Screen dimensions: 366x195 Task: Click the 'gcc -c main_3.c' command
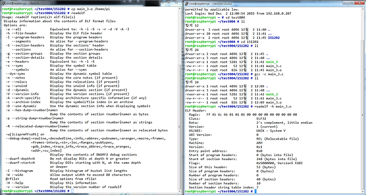(269, 74)
